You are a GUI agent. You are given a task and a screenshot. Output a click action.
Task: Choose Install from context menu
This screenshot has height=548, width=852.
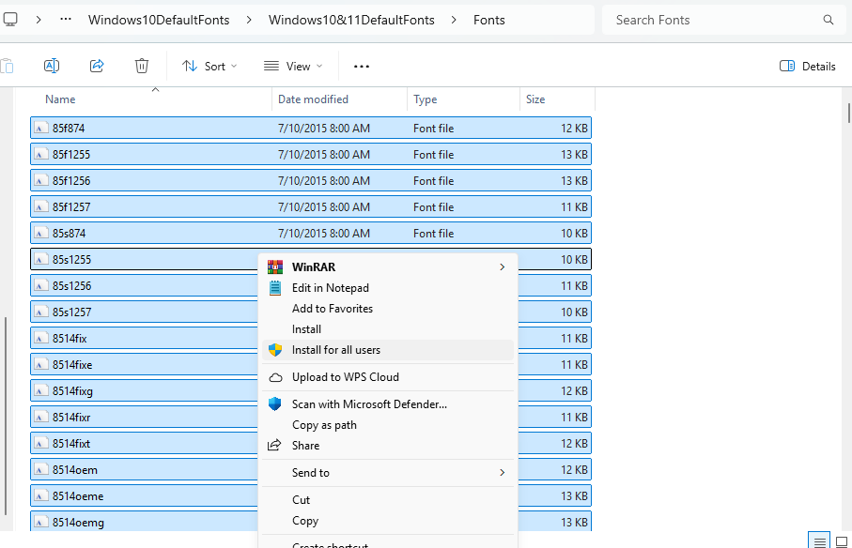[x=388, y=328]
